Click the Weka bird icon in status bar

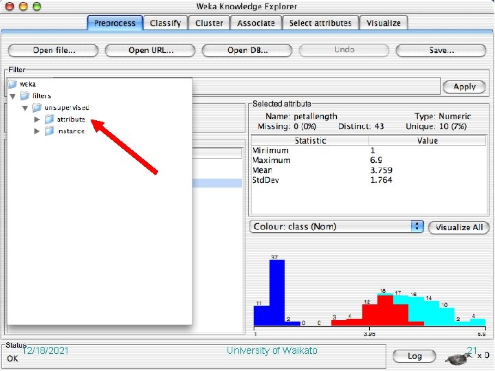click(x=457, y=359)
